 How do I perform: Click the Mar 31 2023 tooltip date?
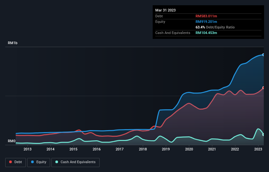[165, 10]
